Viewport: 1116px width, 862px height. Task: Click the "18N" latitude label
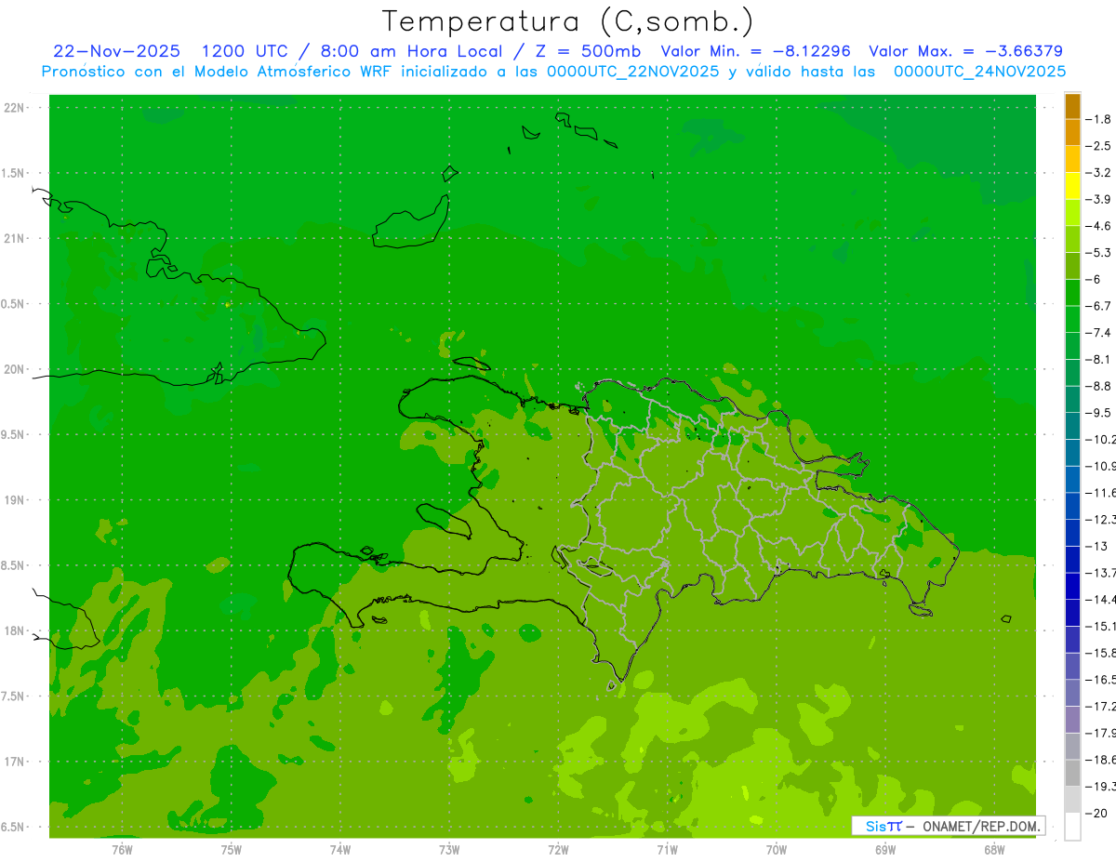pyautogui.click(x=15, y=630)
